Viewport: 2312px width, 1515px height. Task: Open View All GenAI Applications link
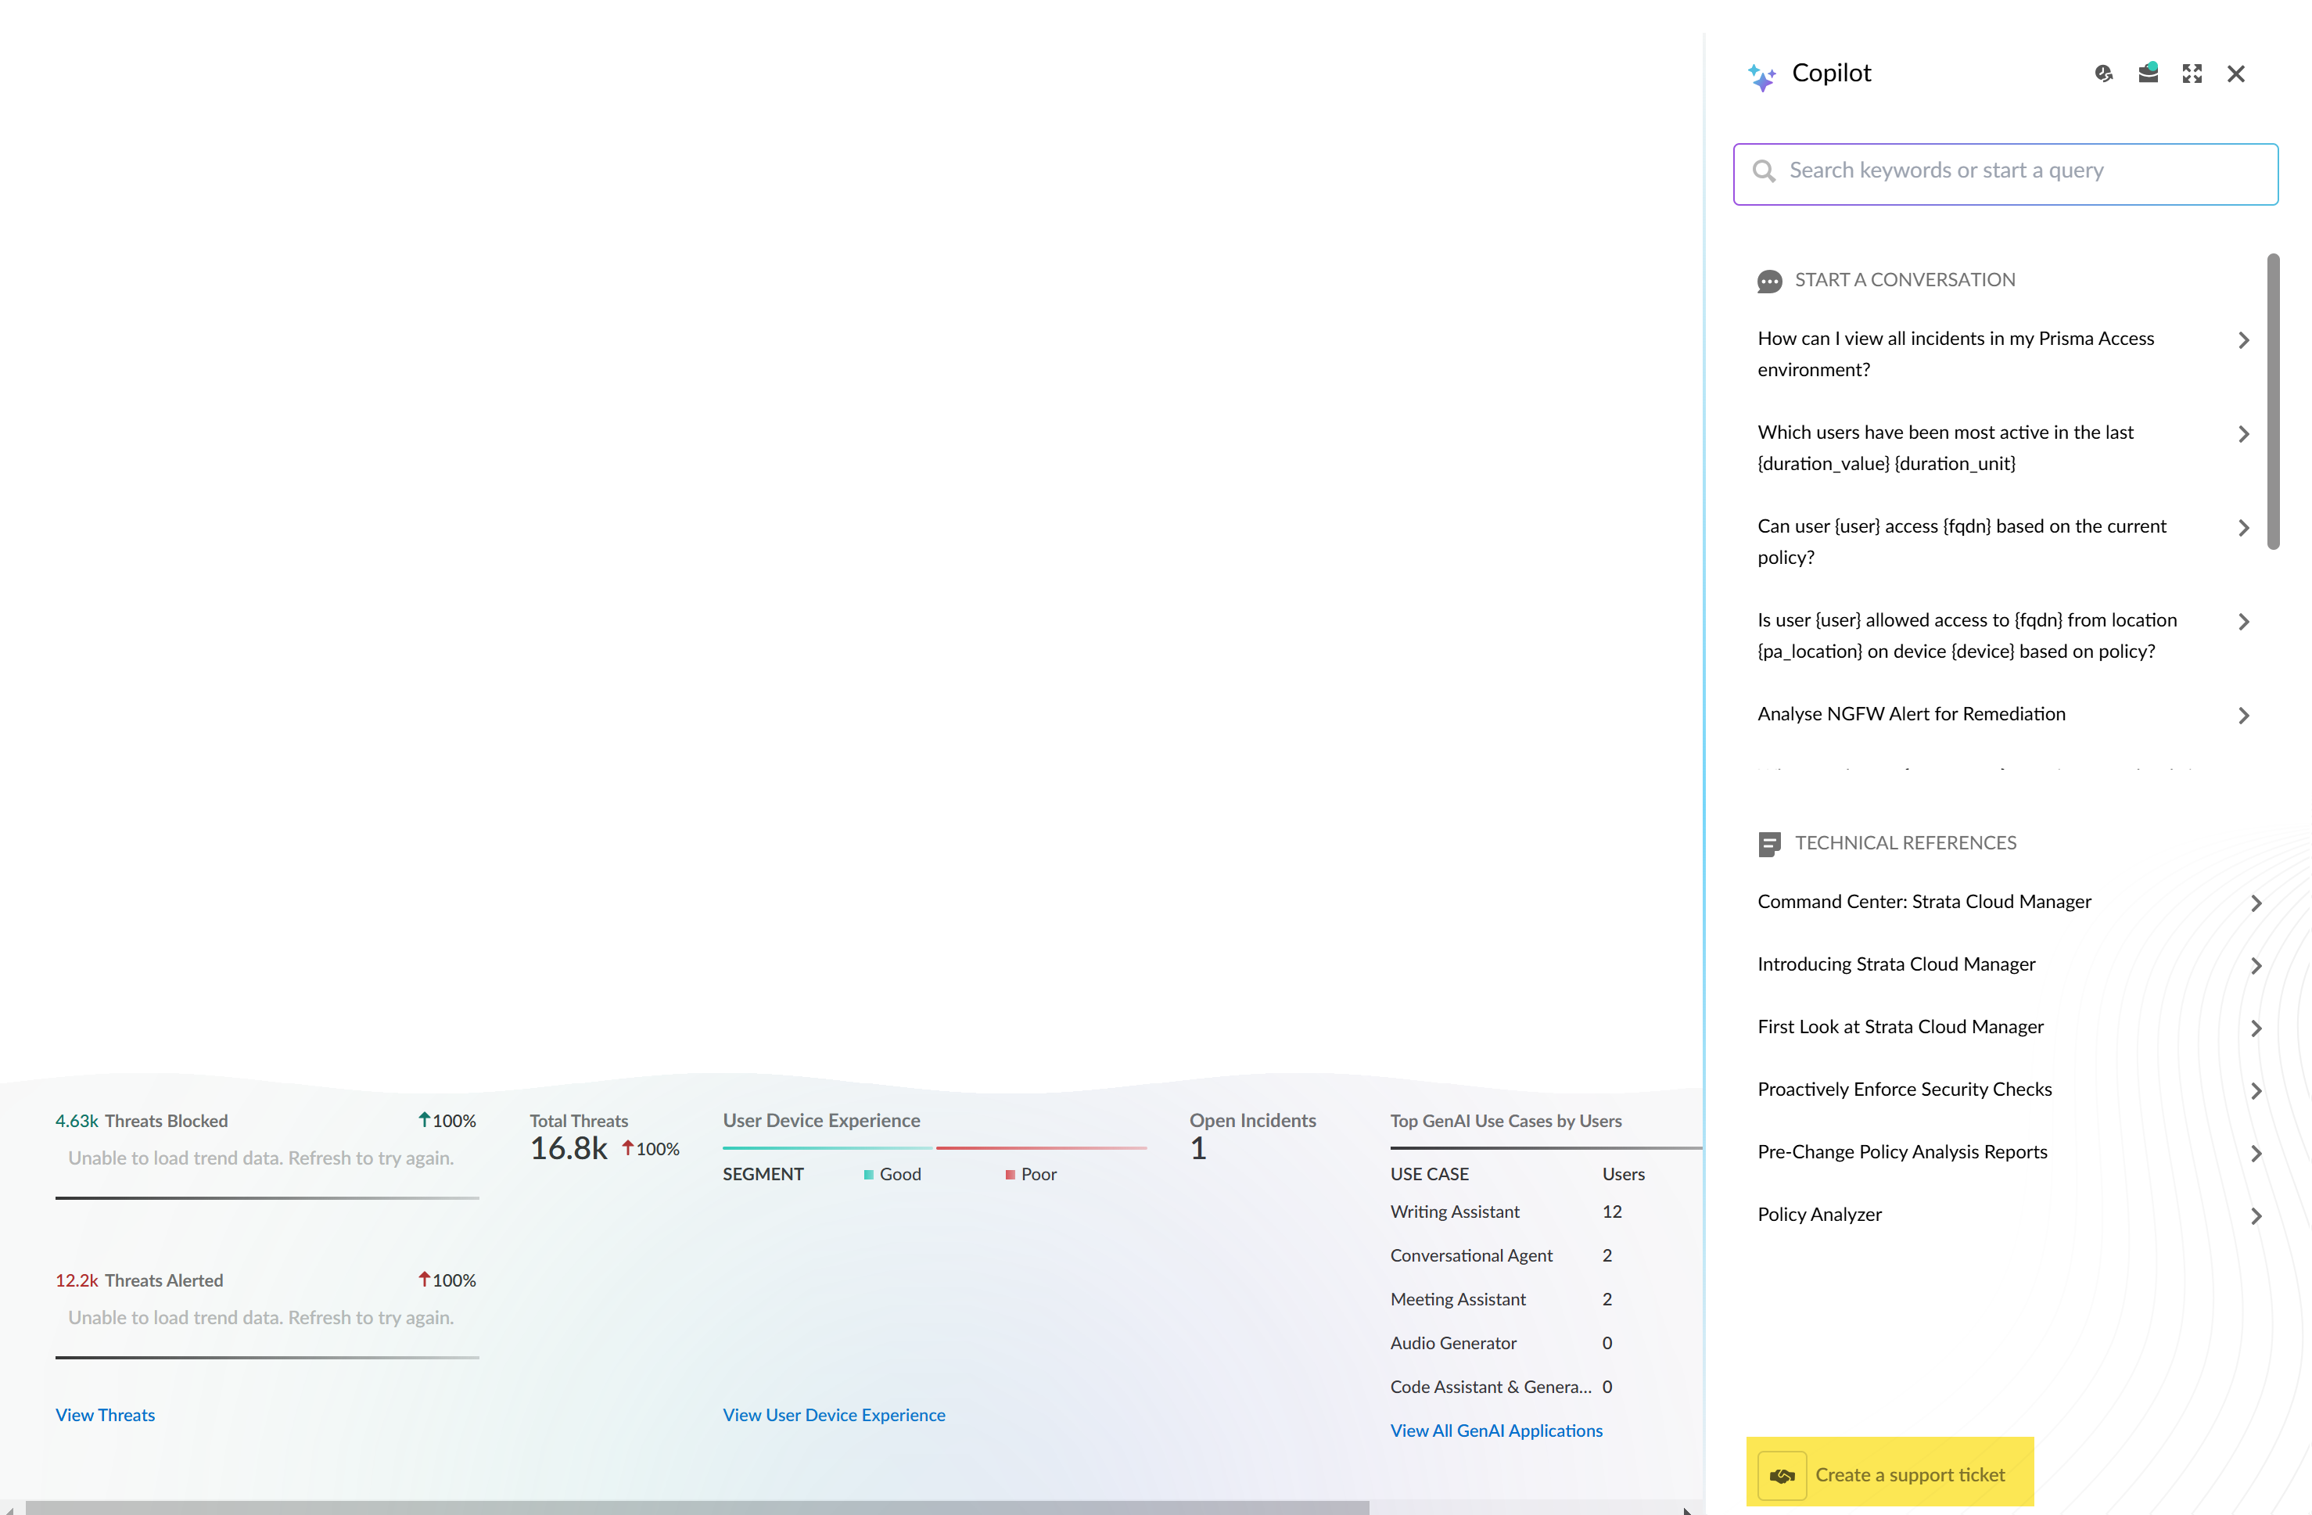tap(1496, 1431)
